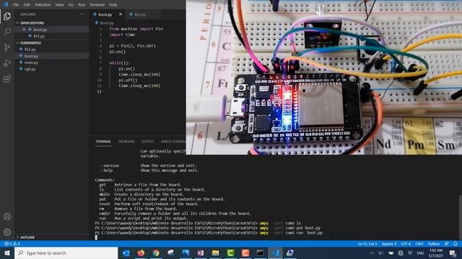Close boot.py in Open Editors list
The width and height of the screenshot is (462, 259).
coord(24,29)
